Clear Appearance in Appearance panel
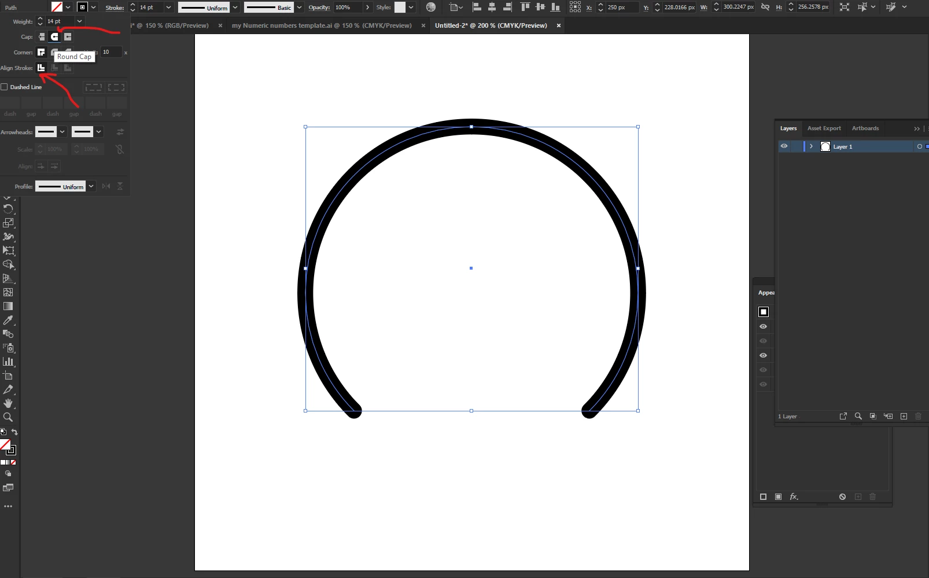This screenshot has width=929, height=578. (842, 496)
